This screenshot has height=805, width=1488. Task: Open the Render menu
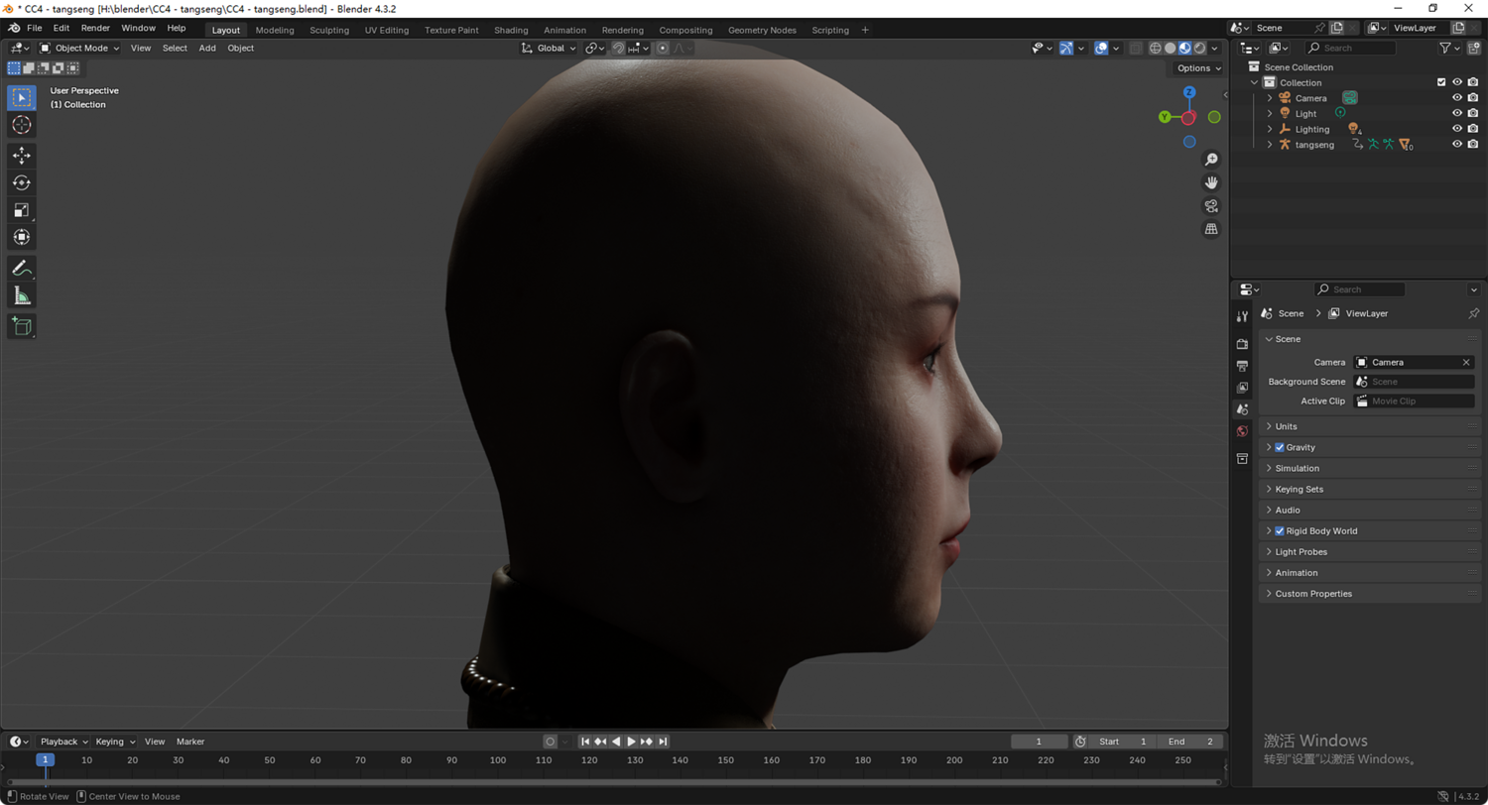[95, 28]
